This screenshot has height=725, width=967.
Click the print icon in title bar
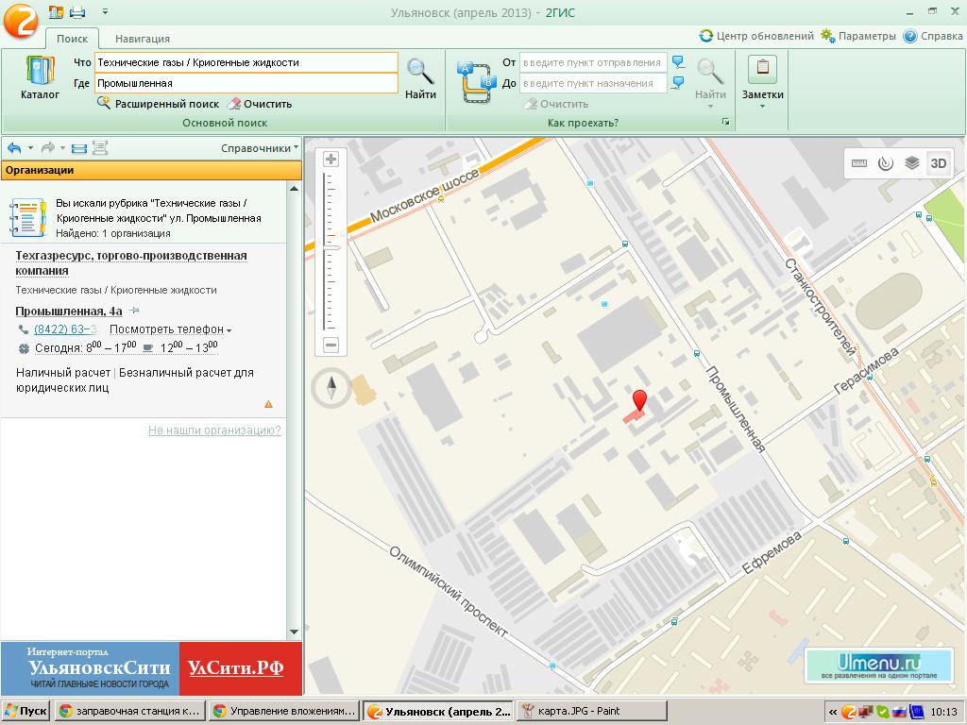(77, 12)
